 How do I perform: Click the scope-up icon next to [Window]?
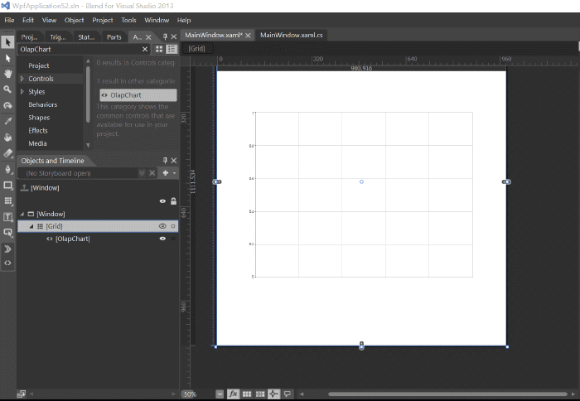point(24,187)
